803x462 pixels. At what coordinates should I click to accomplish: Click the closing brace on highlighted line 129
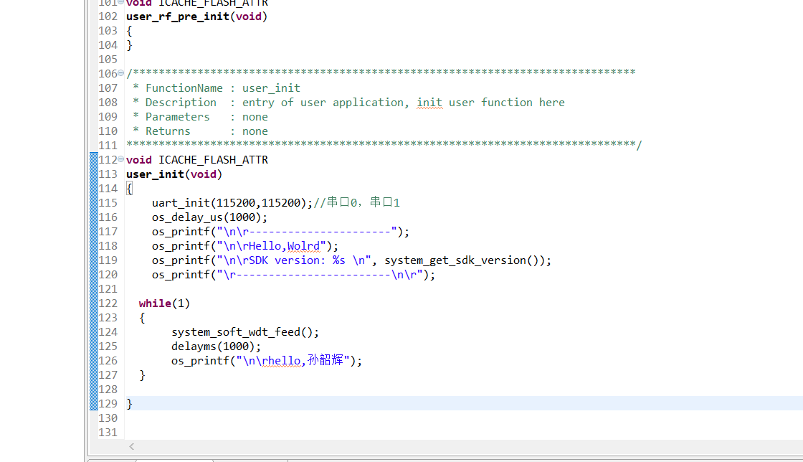[130, 404]
